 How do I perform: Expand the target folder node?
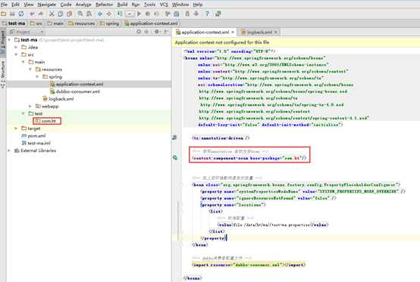16,129
